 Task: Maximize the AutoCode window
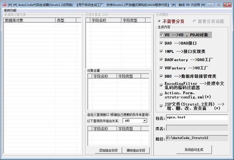click(218, 5)
